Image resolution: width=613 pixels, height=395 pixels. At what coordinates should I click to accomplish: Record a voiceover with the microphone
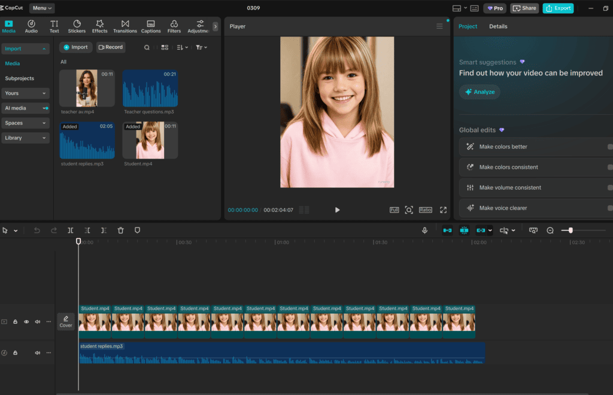click(424, 230)
